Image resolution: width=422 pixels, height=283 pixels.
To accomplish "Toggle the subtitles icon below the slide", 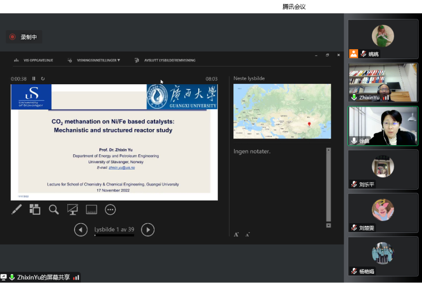I will point(92,209).
